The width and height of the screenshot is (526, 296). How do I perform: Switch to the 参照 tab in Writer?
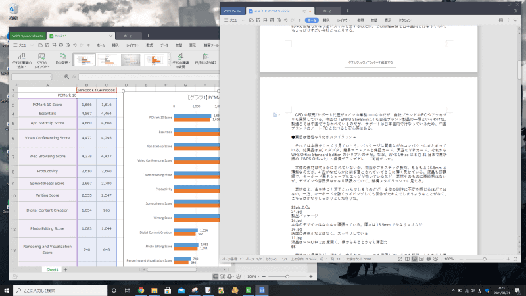(x=360, y=20)
